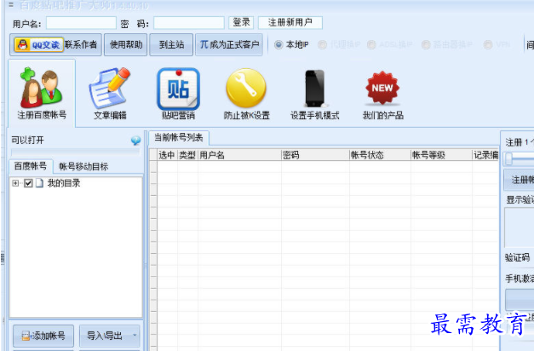Open the 使用帮助 help button

[x=126, y=44]
